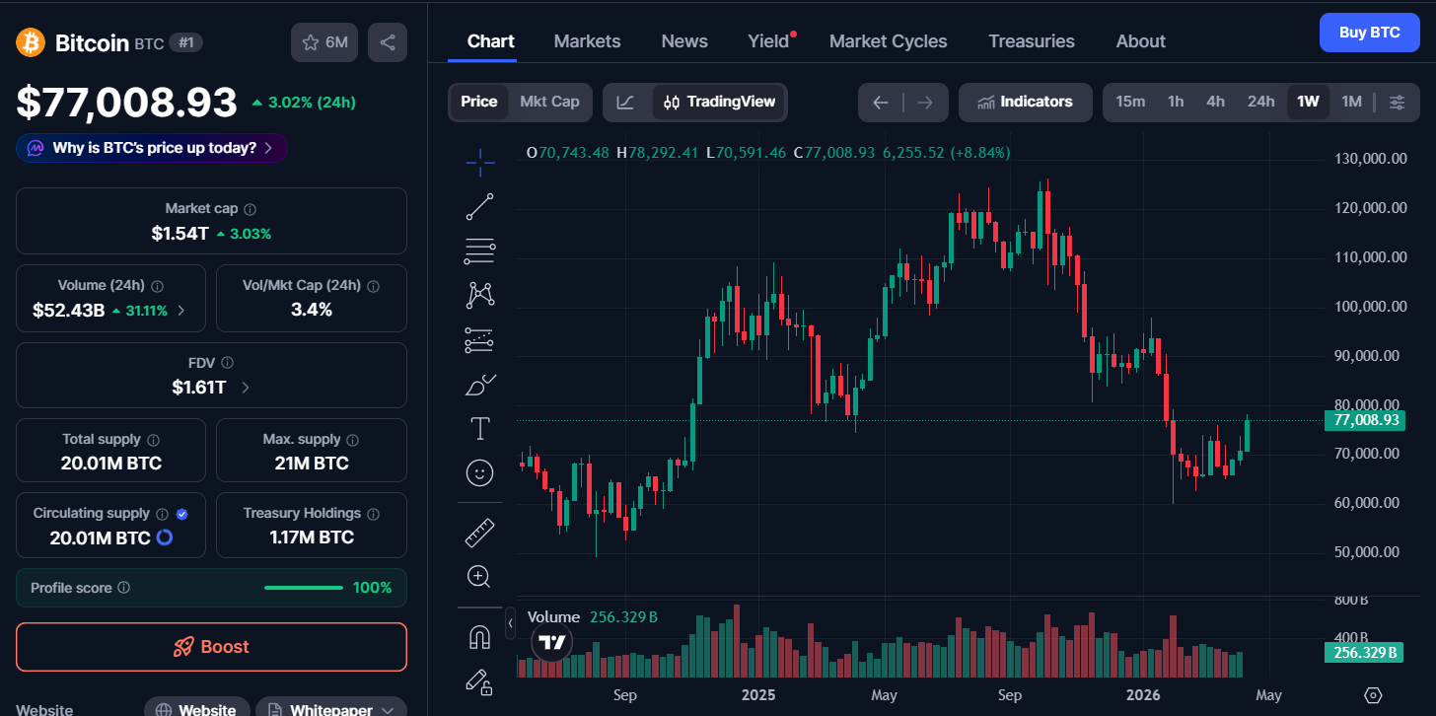Toggle the magnet snap mode

480,637
